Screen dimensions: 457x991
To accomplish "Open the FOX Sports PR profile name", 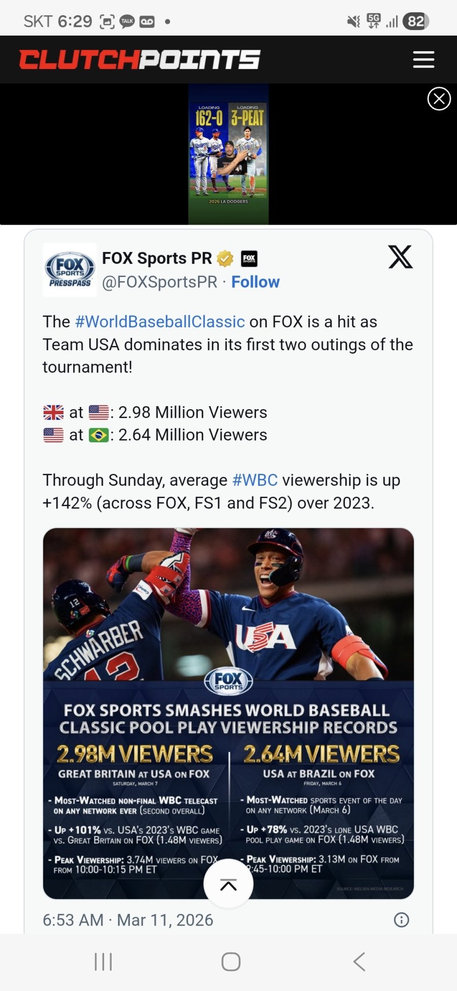I will (157, 258).
